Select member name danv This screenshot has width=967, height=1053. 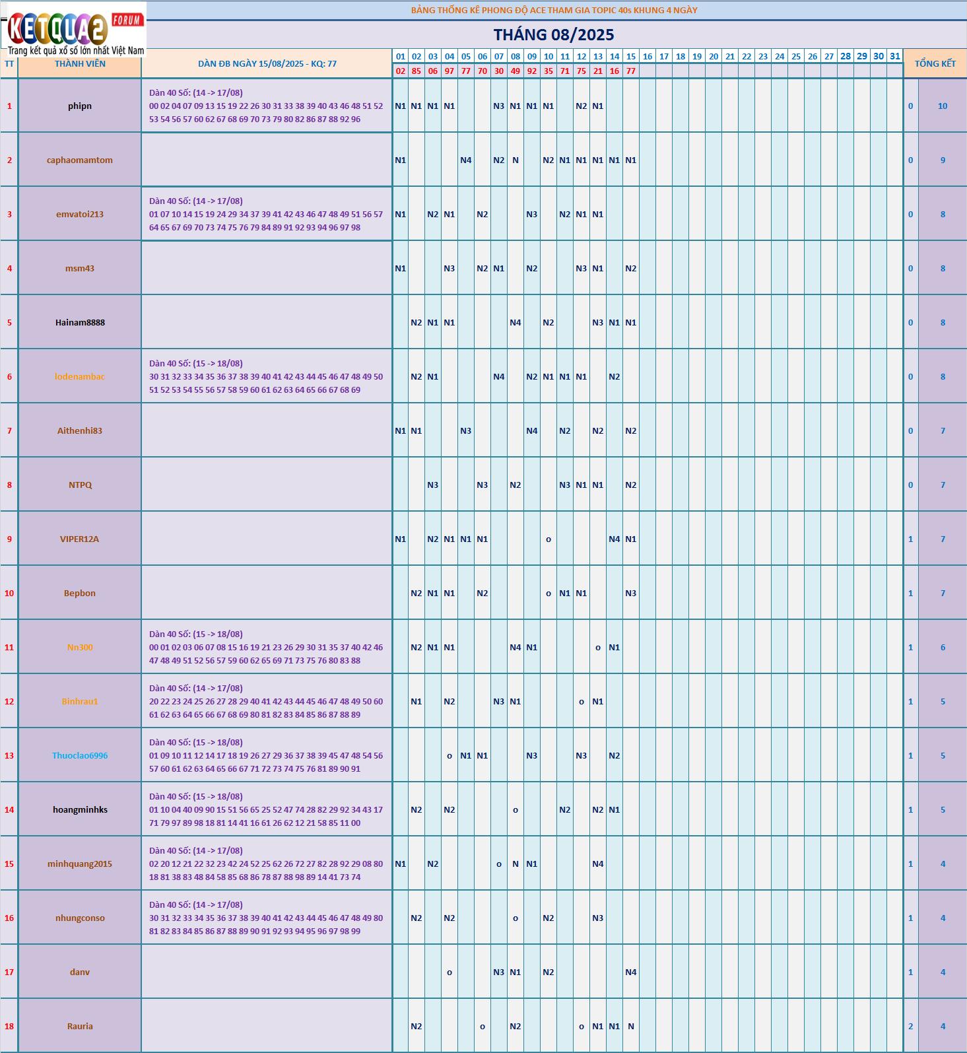click(x=80, y=972)
